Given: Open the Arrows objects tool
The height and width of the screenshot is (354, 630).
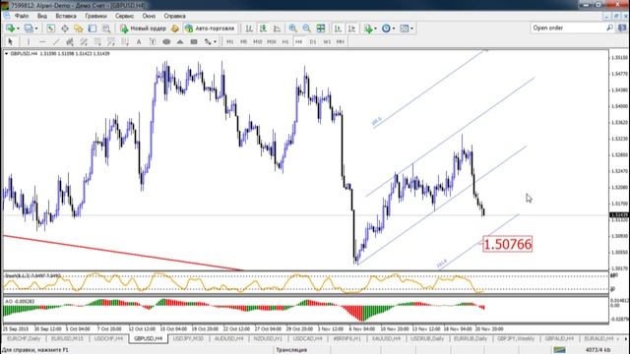Looking at the screenshot, I should tap(208, 41).
